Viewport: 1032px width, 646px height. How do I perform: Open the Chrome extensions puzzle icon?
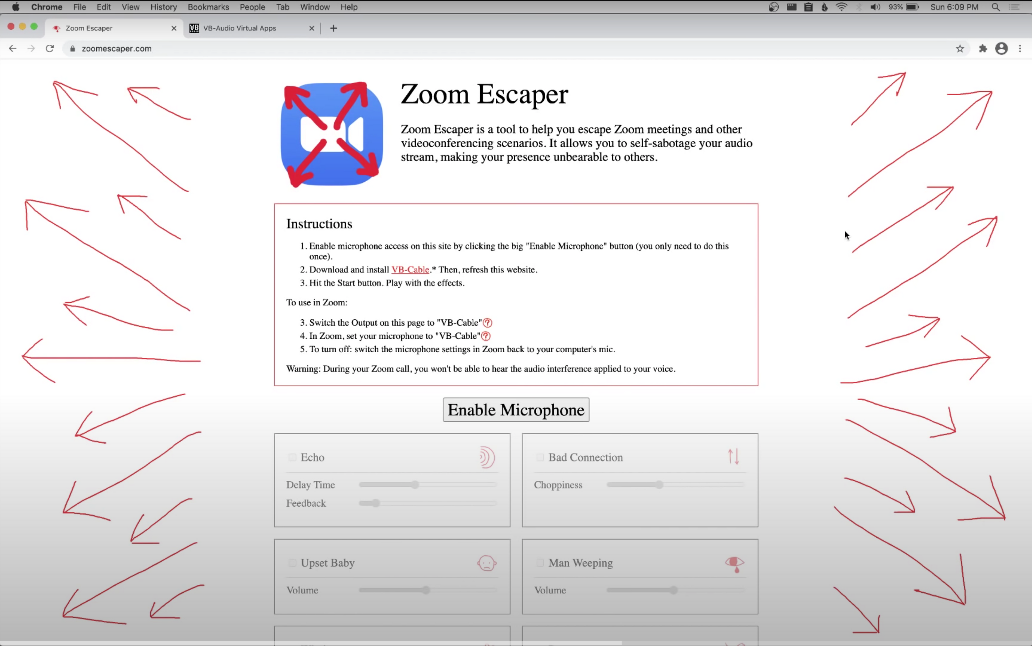pyautogui.click(x=983, y=49)
